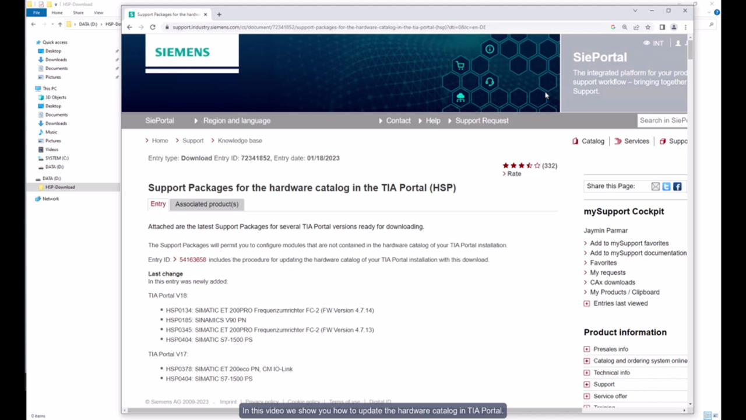
Task: Rate this entry using the stars
Action: tap(521, 166)
